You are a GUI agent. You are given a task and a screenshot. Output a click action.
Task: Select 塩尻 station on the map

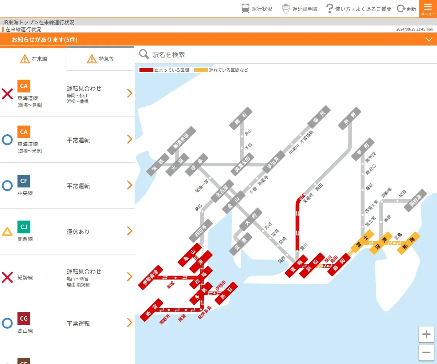(319, 117)
